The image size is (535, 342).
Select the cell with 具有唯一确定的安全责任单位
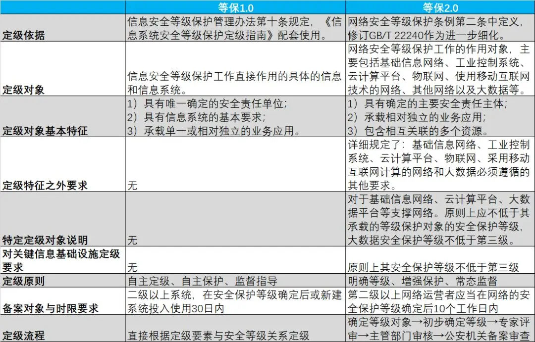click(x=235, y=117)
